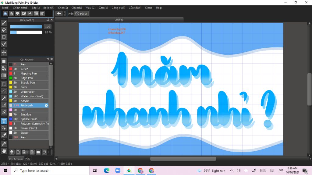The image size is (312, 175).
Task: Close the Kiểm soát cọ panel
Action: click(51, 20)
